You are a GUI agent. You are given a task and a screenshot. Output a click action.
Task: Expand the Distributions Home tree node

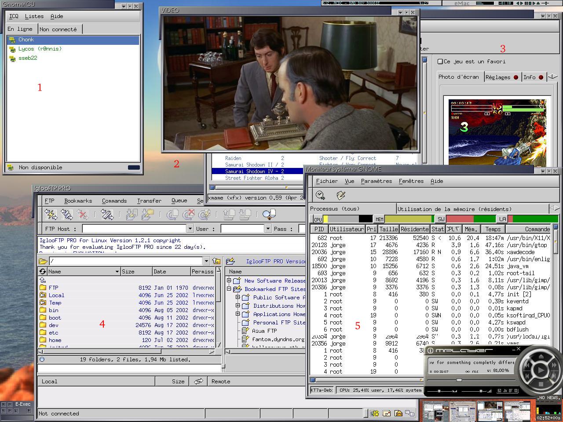[238, 306]
